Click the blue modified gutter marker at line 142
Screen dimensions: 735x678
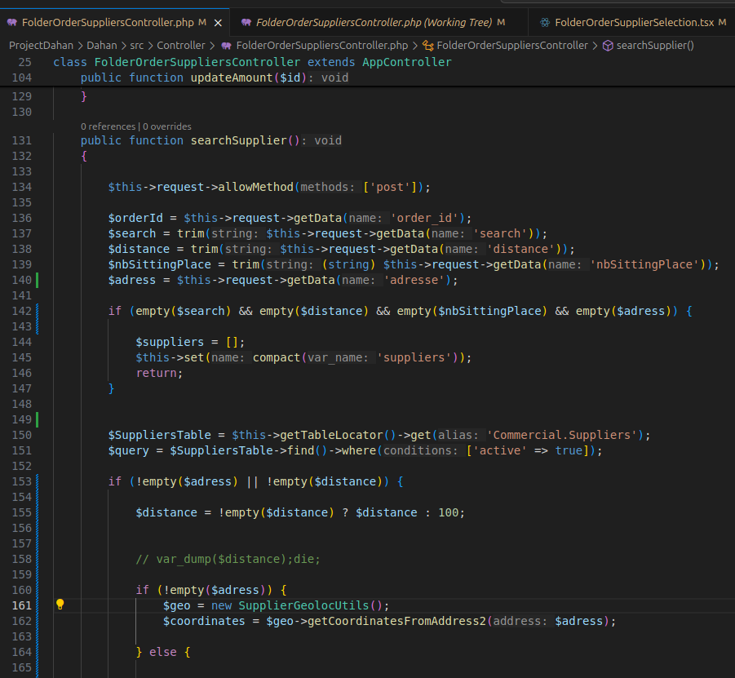coord(38,311)
